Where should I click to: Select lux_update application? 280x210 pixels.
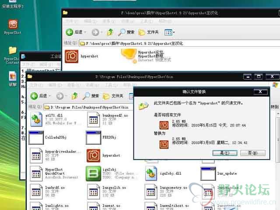point(219,173)
